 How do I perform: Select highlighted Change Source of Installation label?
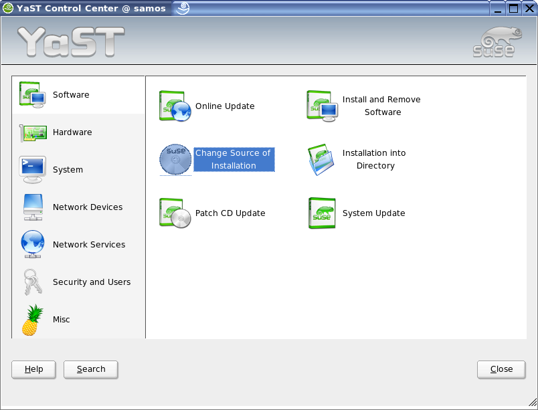234,159
